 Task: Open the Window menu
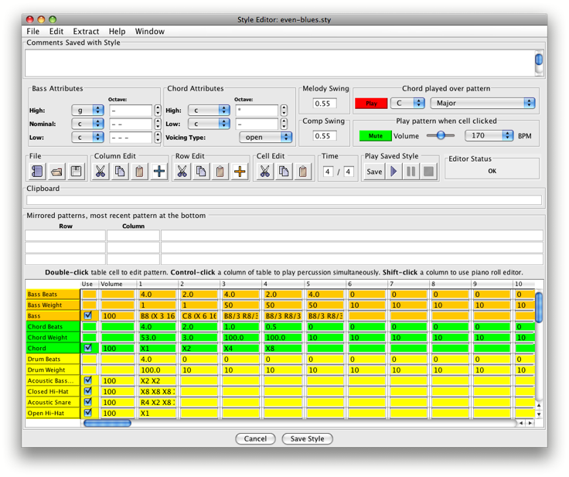pyautogui.click(x=149, y=32)
